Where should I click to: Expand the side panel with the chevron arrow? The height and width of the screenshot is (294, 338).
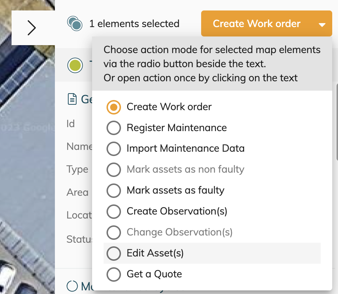[x=32, y=28]
